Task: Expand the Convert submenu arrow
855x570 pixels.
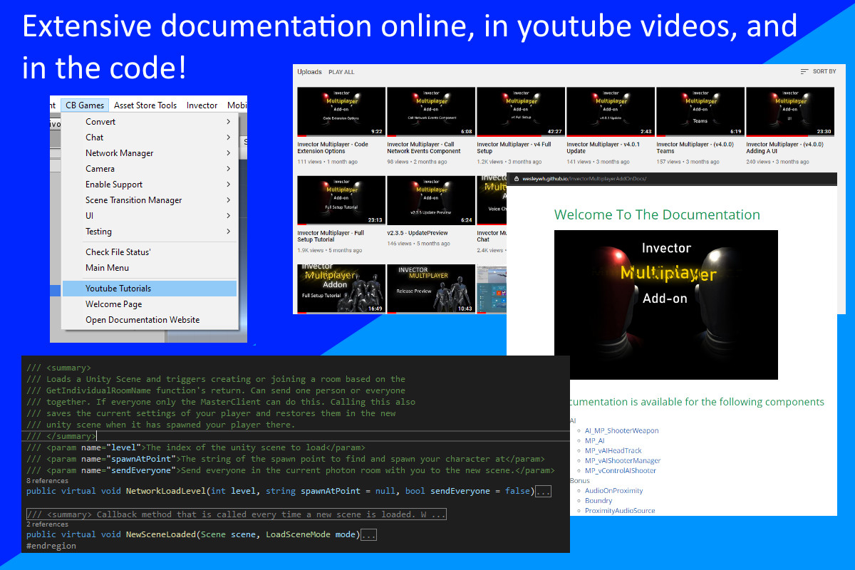Action: [x=228, y=122]
